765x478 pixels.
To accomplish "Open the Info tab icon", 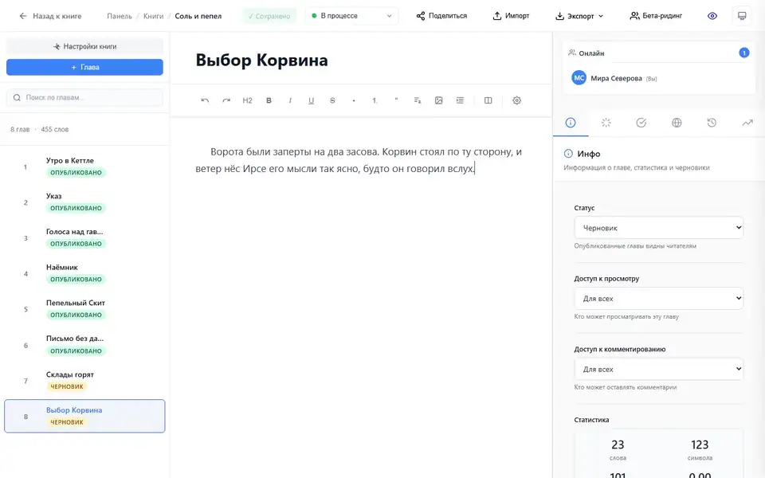I will tap(571, 123).
